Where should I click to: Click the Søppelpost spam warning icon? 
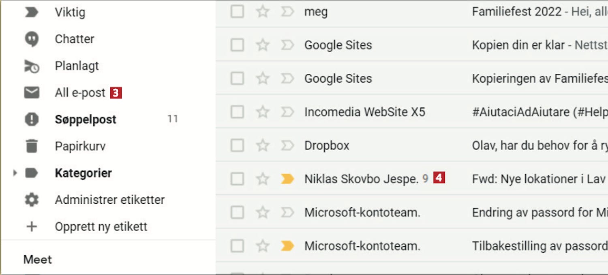(x=32, y=119)
